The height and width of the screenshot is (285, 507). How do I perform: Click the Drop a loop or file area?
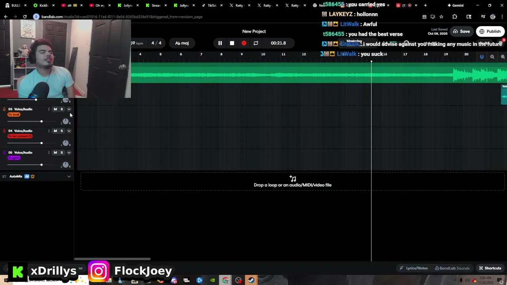click(x=293, y=182)
